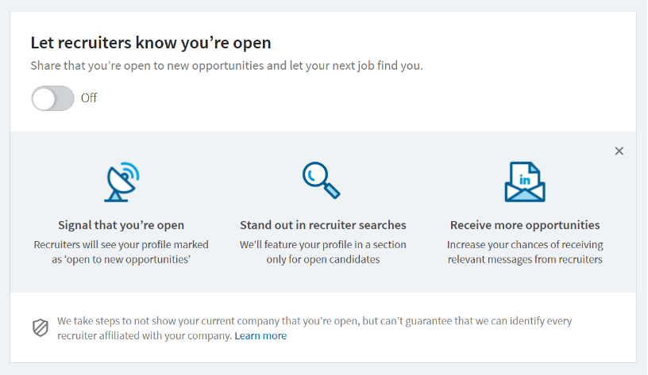Image resolution: width=648 pixels, height=375 pixels.
Task: Click the privacy notice about current company
Action: [x=314, y=322]
